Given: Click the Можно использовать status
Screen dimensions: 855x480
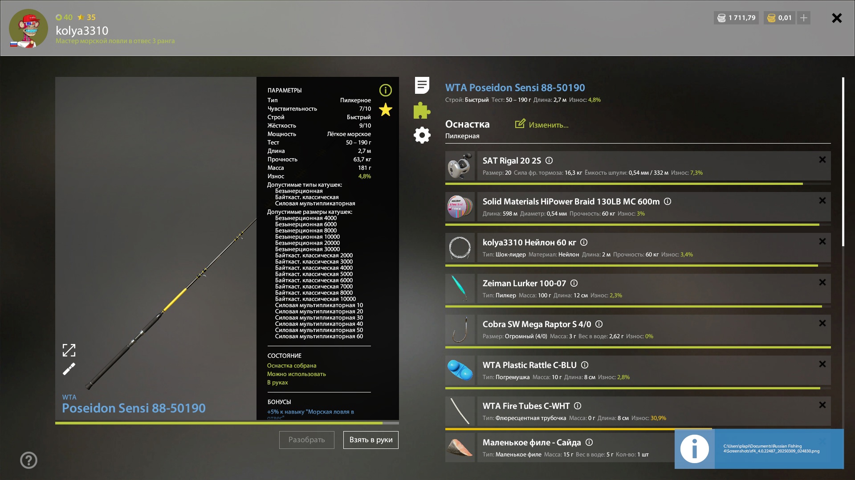Looking at the screenshot, I should [x=297, y=374].
